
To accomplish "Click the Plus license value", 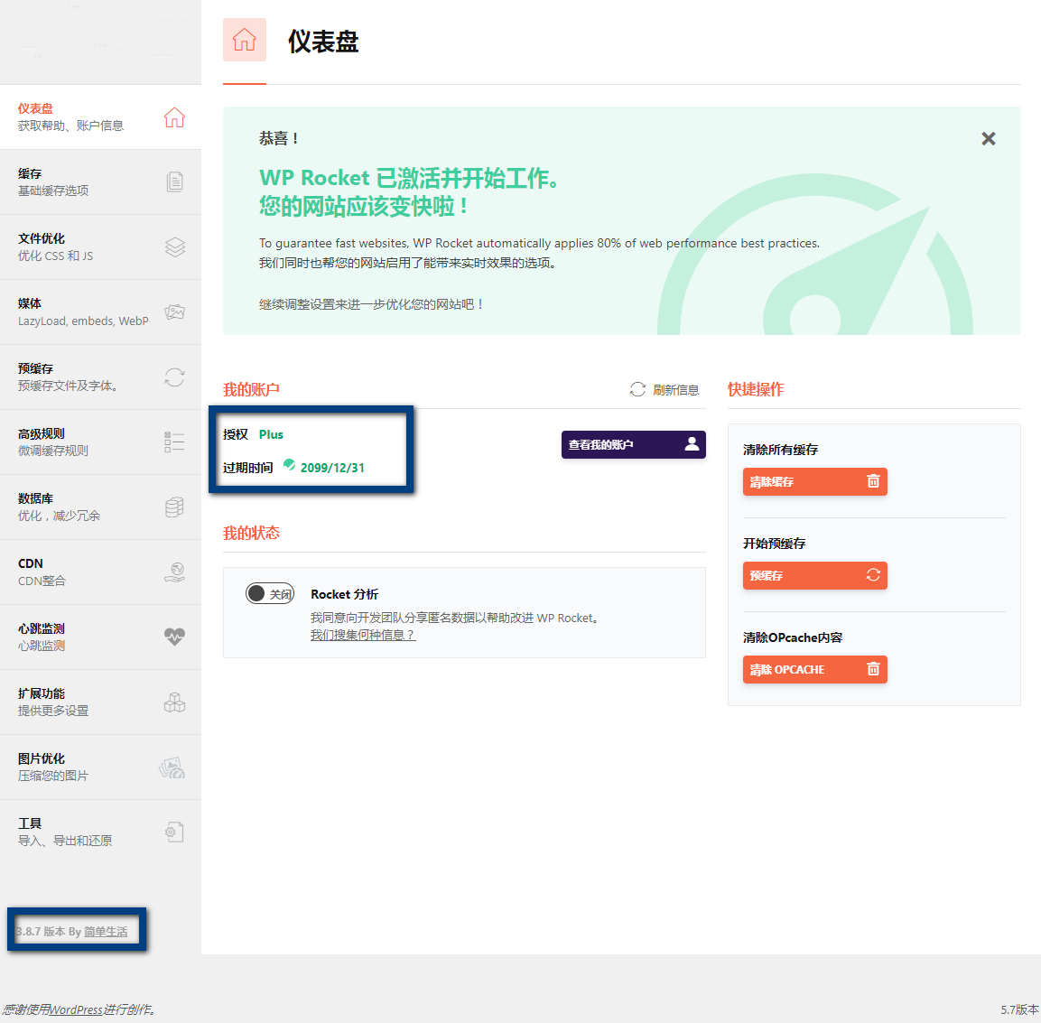I will 271,434.
